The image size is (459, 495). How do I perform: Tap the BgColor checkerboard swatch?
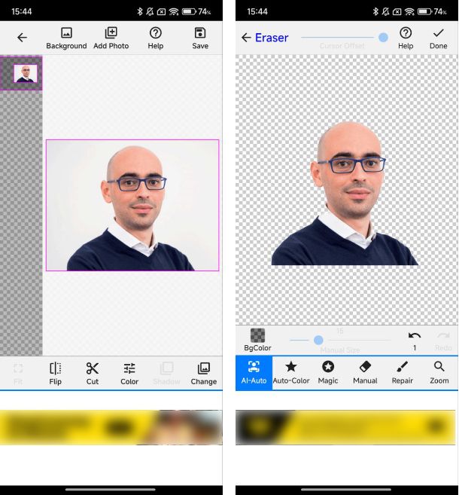click(x=257, y=335)
